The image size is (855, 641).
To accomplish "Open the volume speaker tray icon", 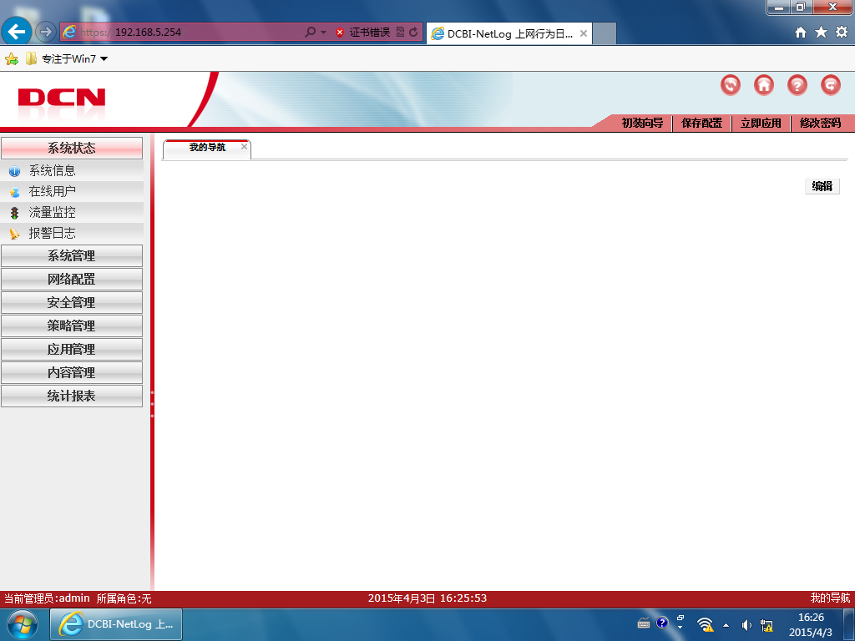I will click(746, 625).
